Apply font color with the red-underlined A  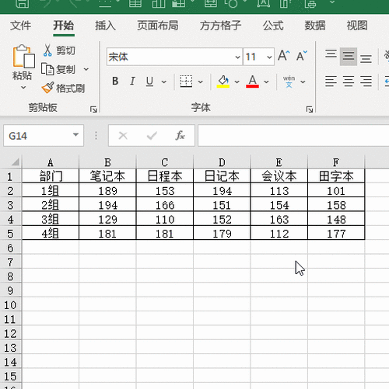[x=252, y=82]
